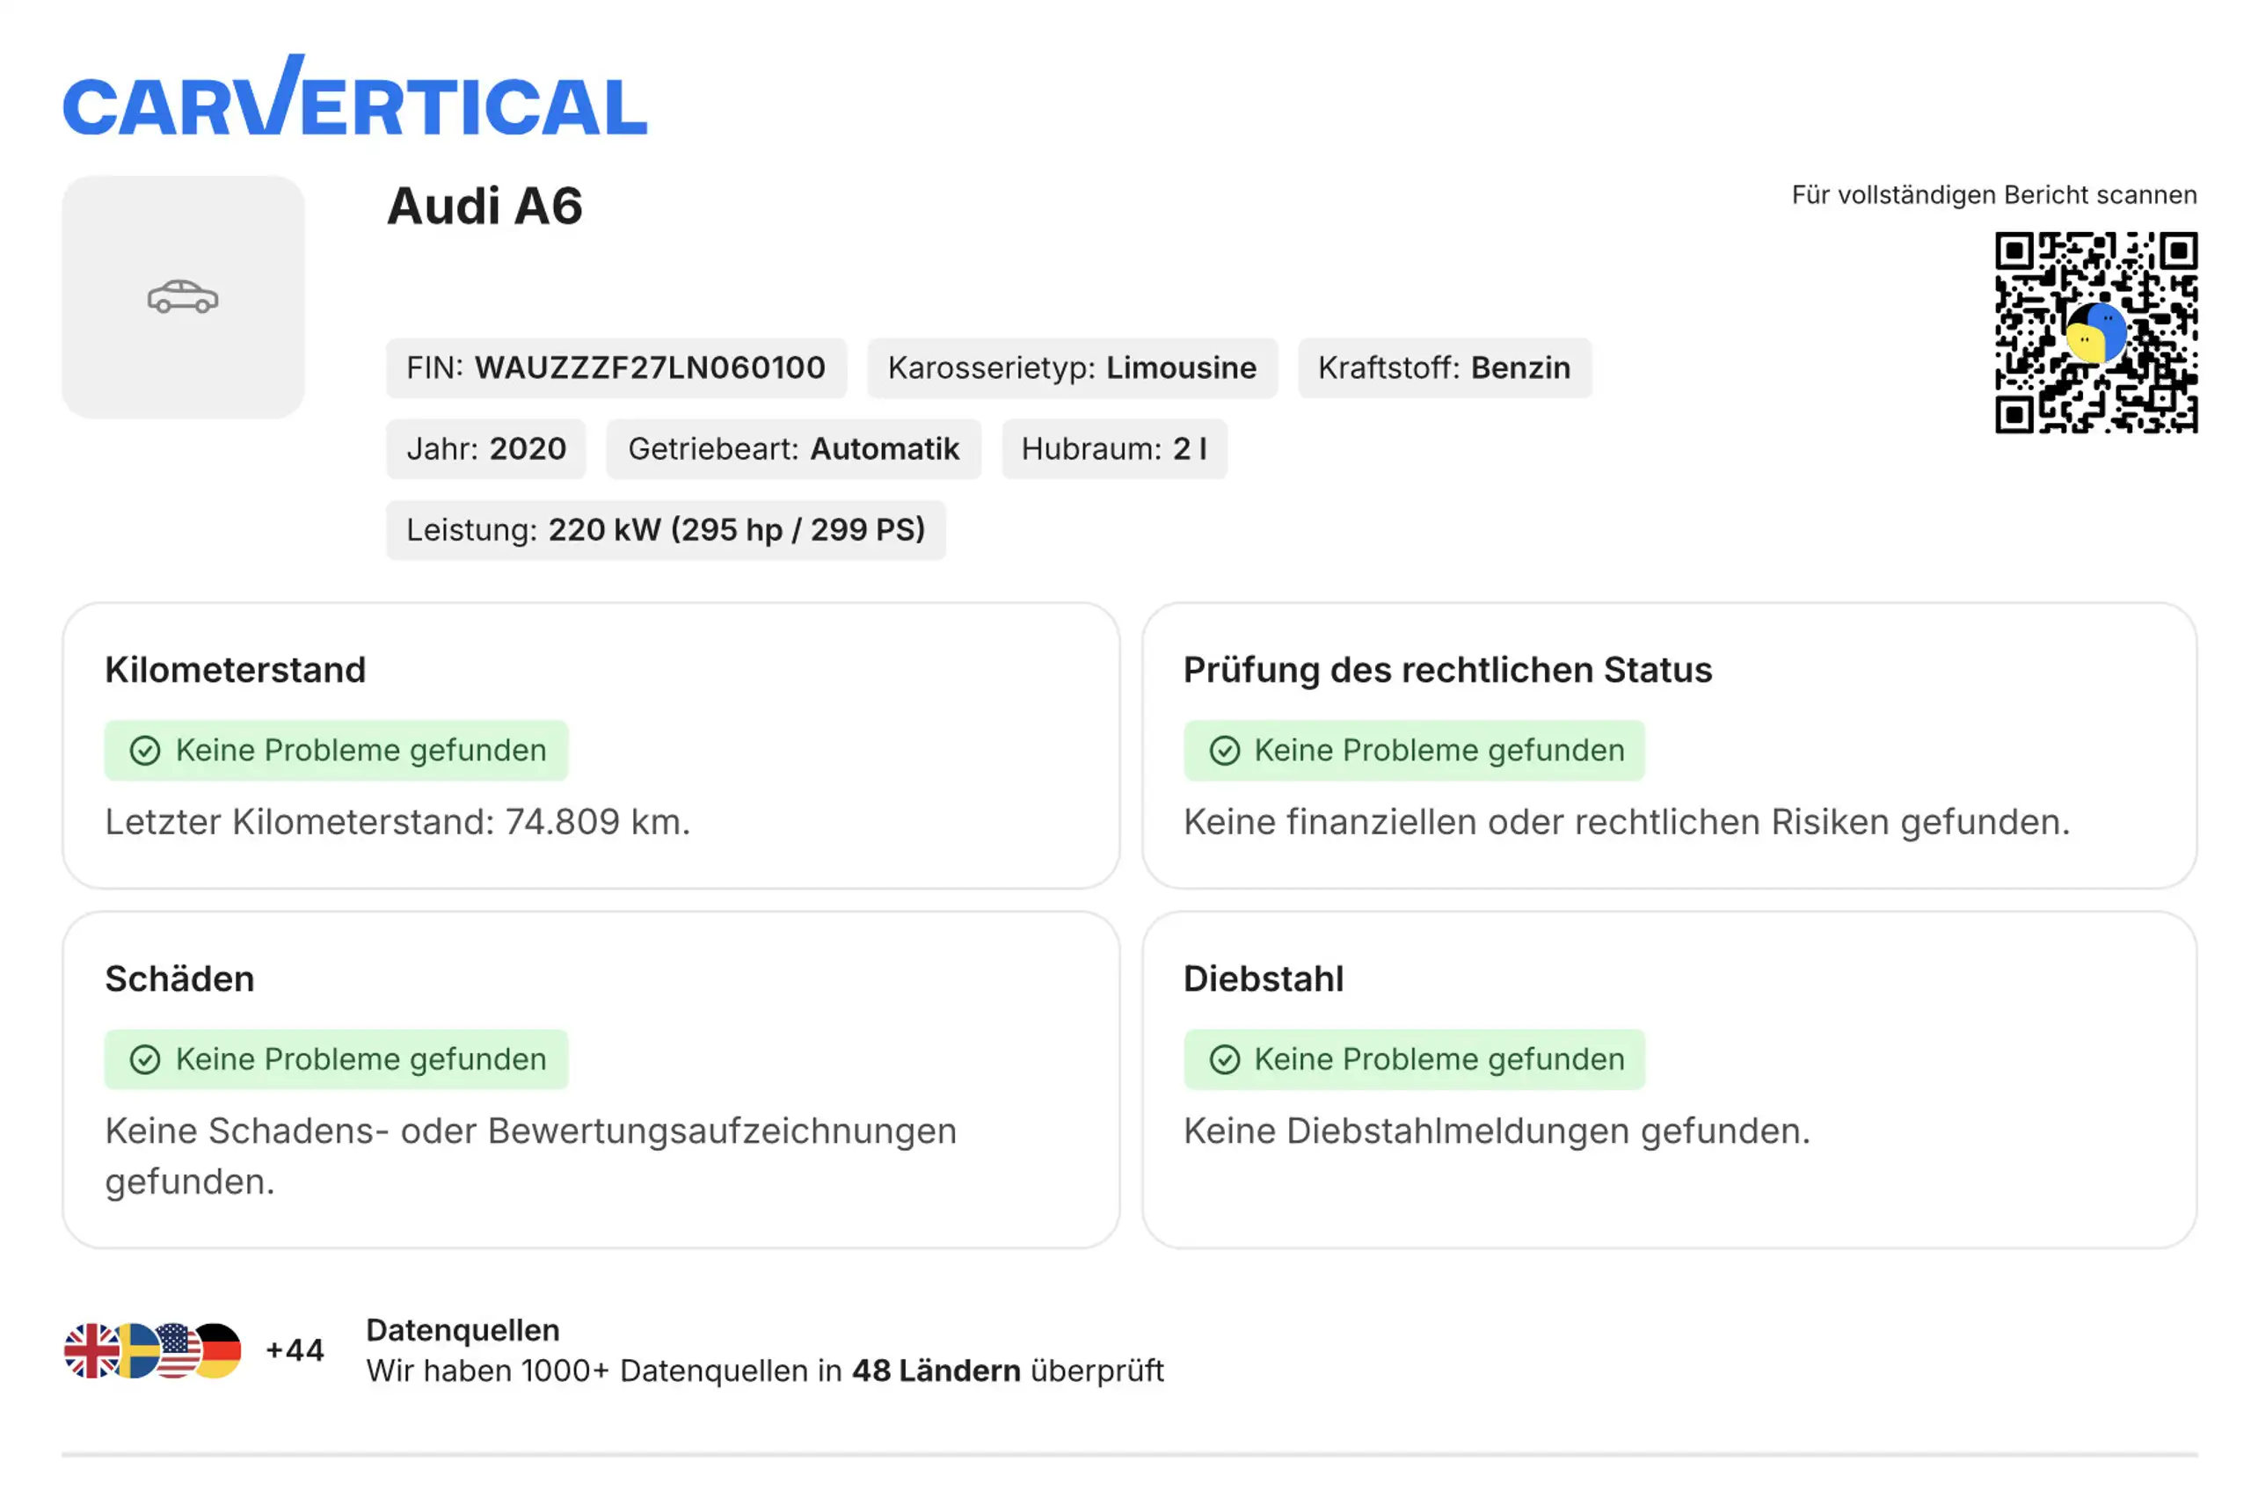Click the +44 more countries label
2251x1498 pixels.
tap(295, 1350)
